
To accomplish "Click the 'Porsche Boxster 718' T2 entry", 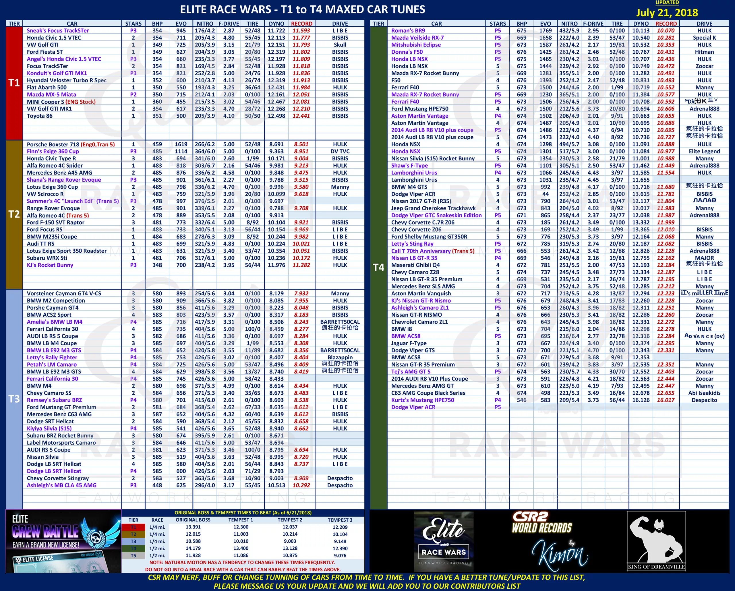I will 71,144.
